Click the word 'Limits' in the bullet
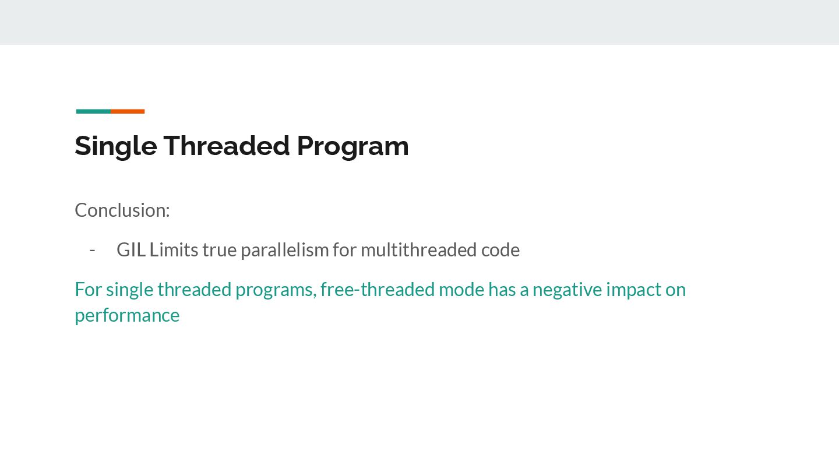The height and width of the screenshot is (472, 839). coord(173,249)
